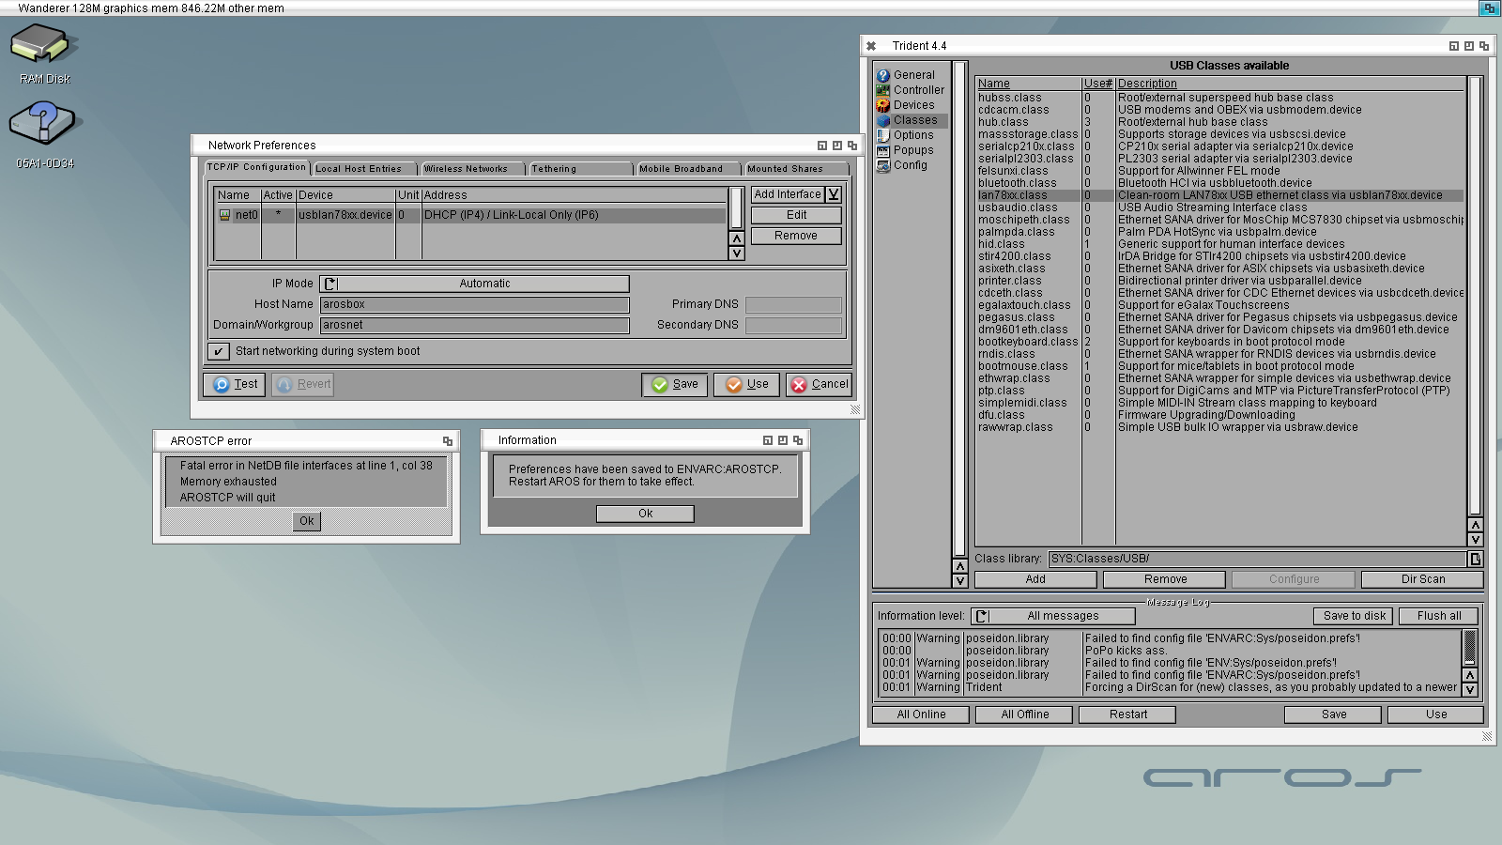This screenshot has height=845, width=1502.
Task: Select rawwrap.class in the classes list
Action: (1220, 427)
